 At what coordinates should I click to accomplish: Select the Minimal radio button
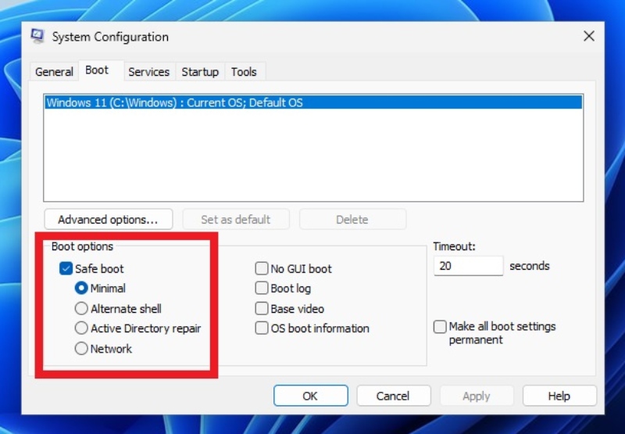81,288
